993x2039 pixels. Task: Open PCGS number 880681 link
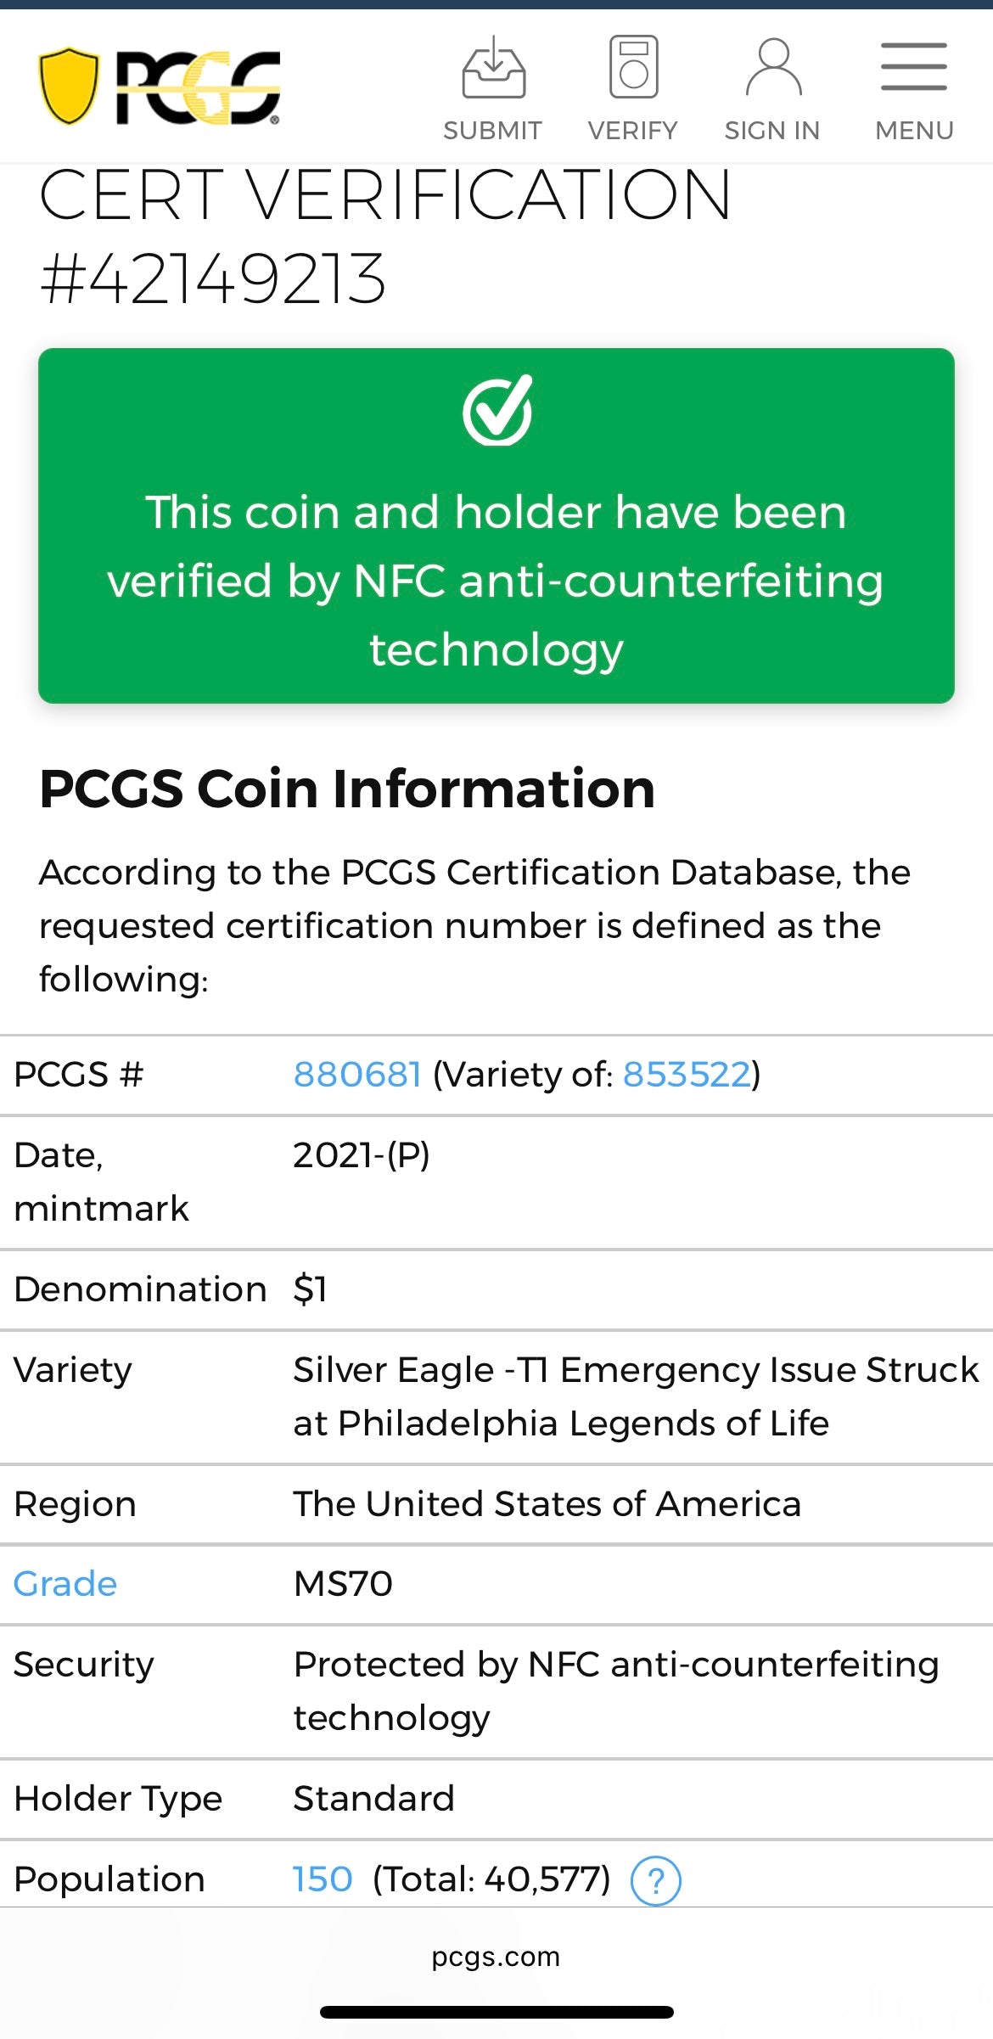pyautogui.click(x=356, y=1074)
